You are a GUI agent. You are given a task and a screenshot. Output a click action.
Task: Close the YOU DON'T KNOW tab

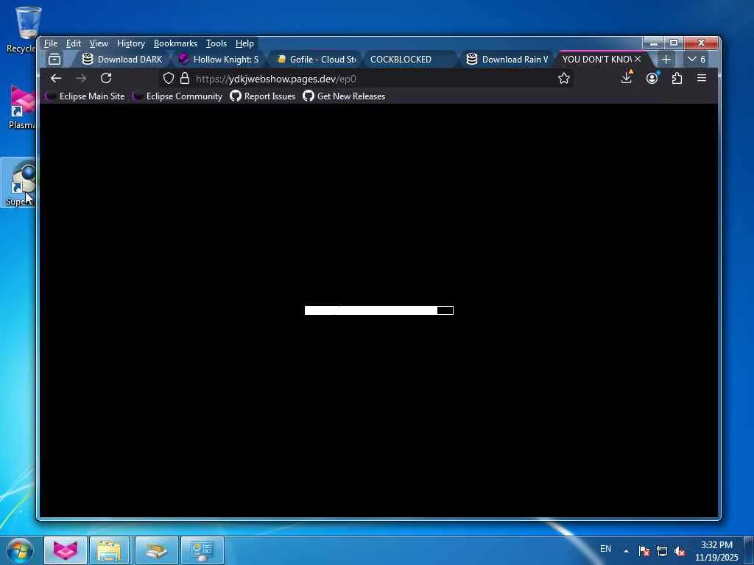point(638,59)
